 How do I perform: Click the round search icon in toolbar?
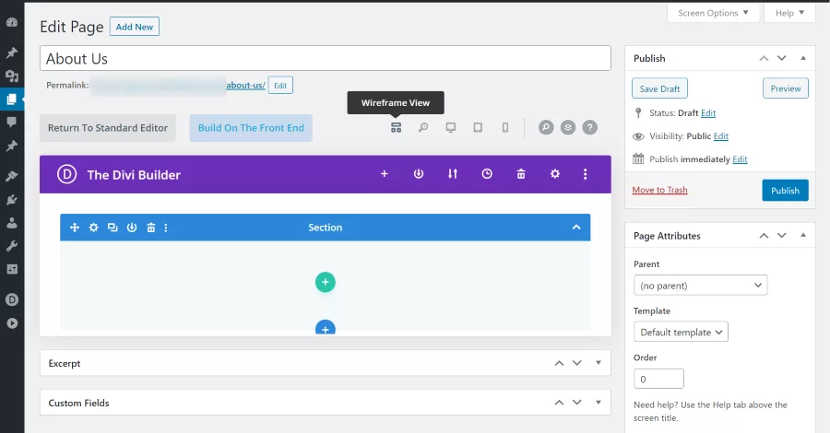coord(546,127)
